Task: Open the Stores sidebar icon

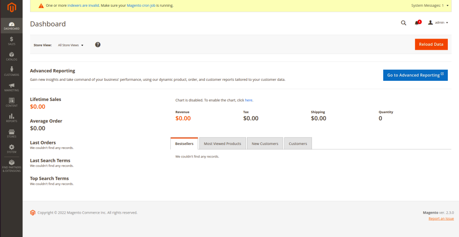Action: click(x=11, y=132)
